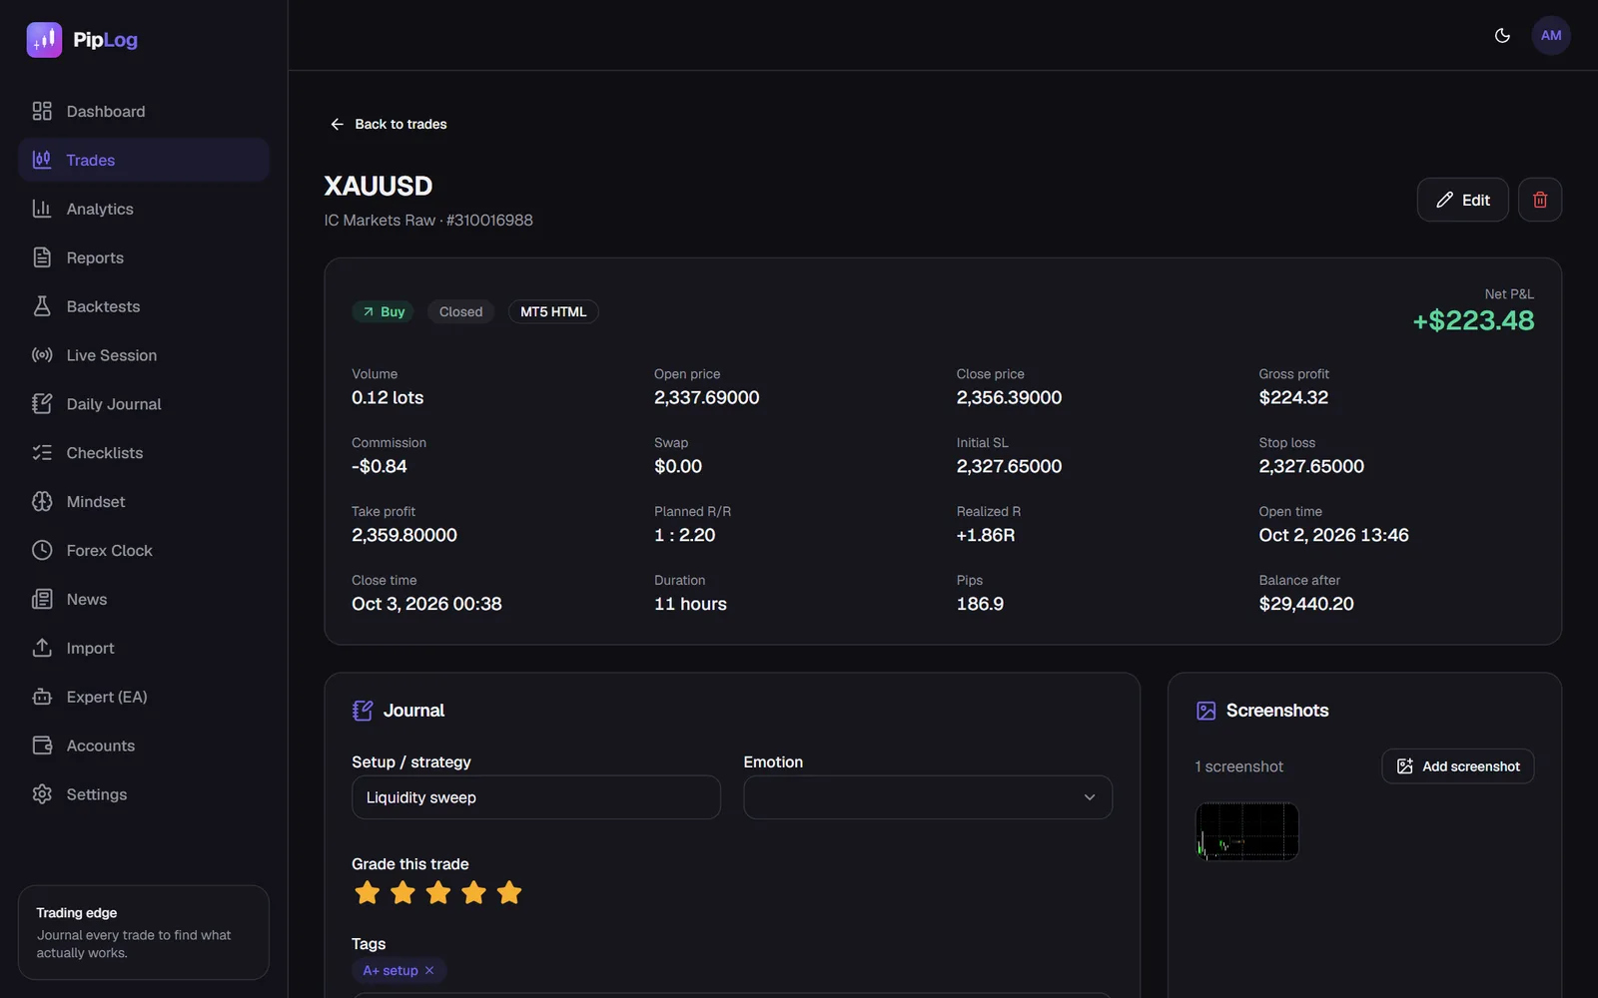Click Add screenshot button

click(1458, 766)
